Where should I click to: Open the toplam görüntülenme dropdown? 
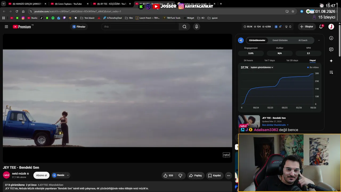(262, 67)
